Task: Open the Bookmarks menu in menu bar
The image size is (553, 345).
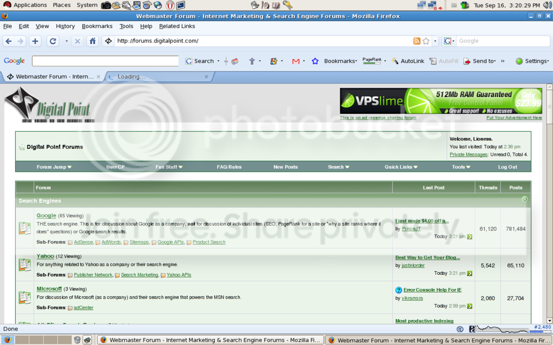Action: point(97,26)
